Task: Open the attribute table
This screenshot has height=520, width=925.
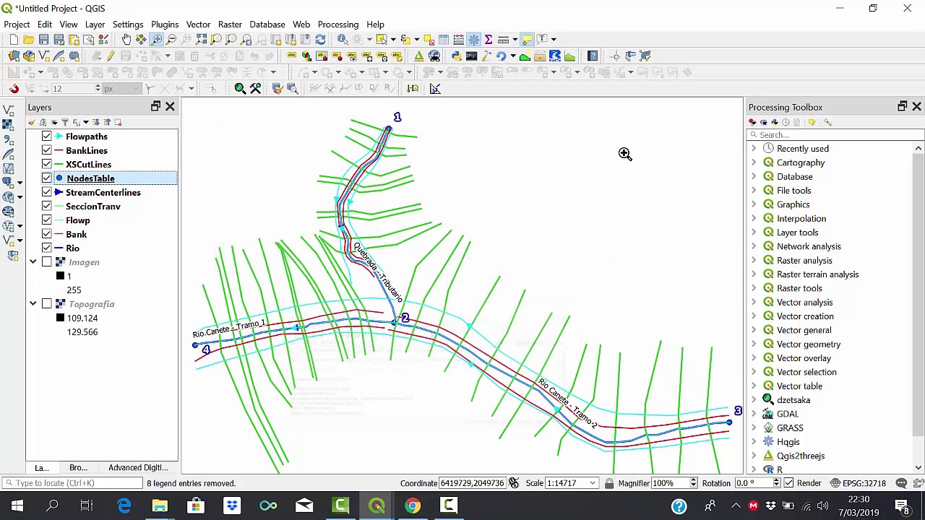Action: tap(444, 39)
